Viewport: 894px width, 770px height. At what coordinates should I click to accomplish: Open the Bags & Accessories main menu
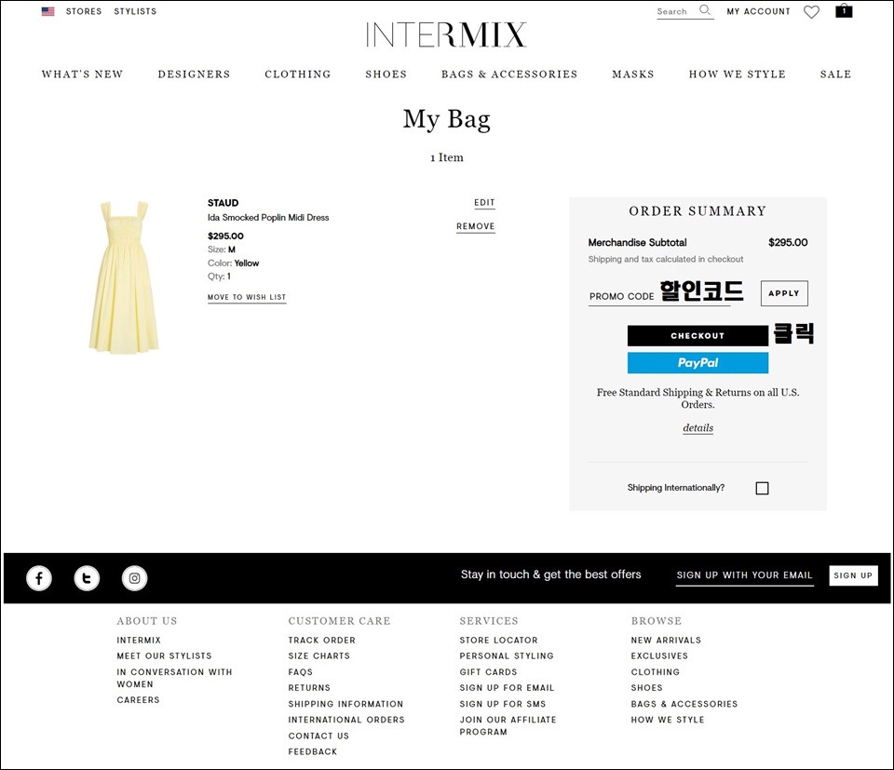click(x=509, y=74)
